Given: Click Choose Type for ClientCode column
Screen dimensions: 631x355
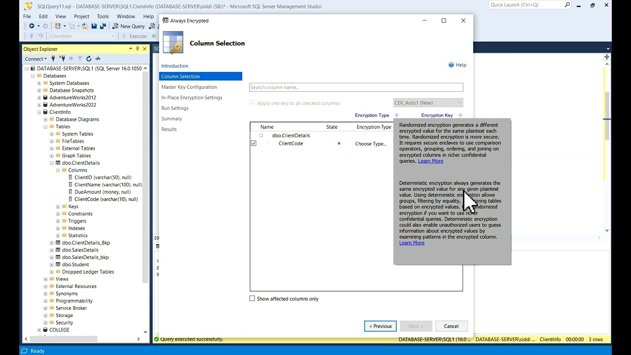Looking at the screenshot, I should pyautogui.click(x=371, y=143).
